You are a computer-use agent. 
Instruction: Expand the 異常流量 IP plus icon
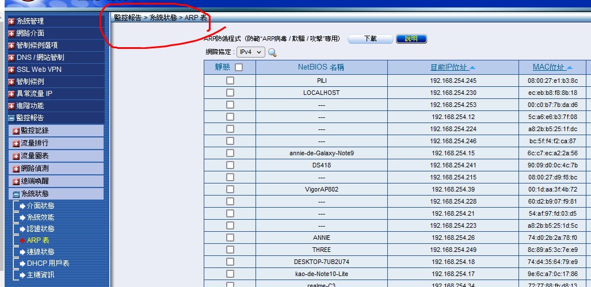(11, 94)
